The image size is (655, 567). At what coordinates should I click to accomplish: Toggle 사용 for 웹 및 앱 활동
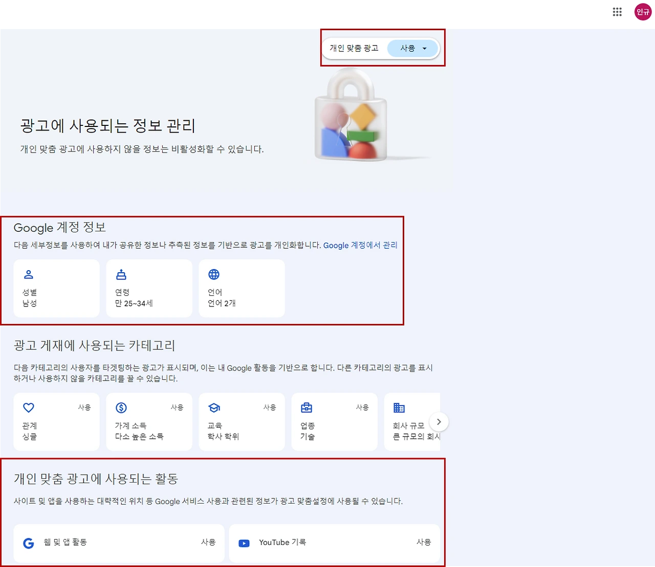click(x=208, y=542)
